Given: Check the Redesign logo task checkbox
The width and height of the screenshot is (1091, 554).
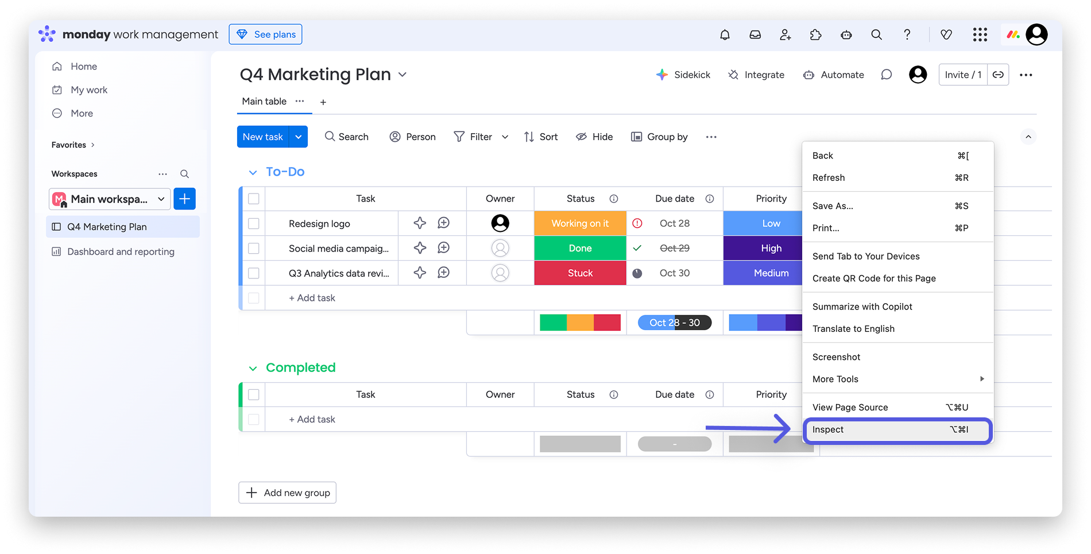Looking at the screenshot, I should tap(254, 223).
